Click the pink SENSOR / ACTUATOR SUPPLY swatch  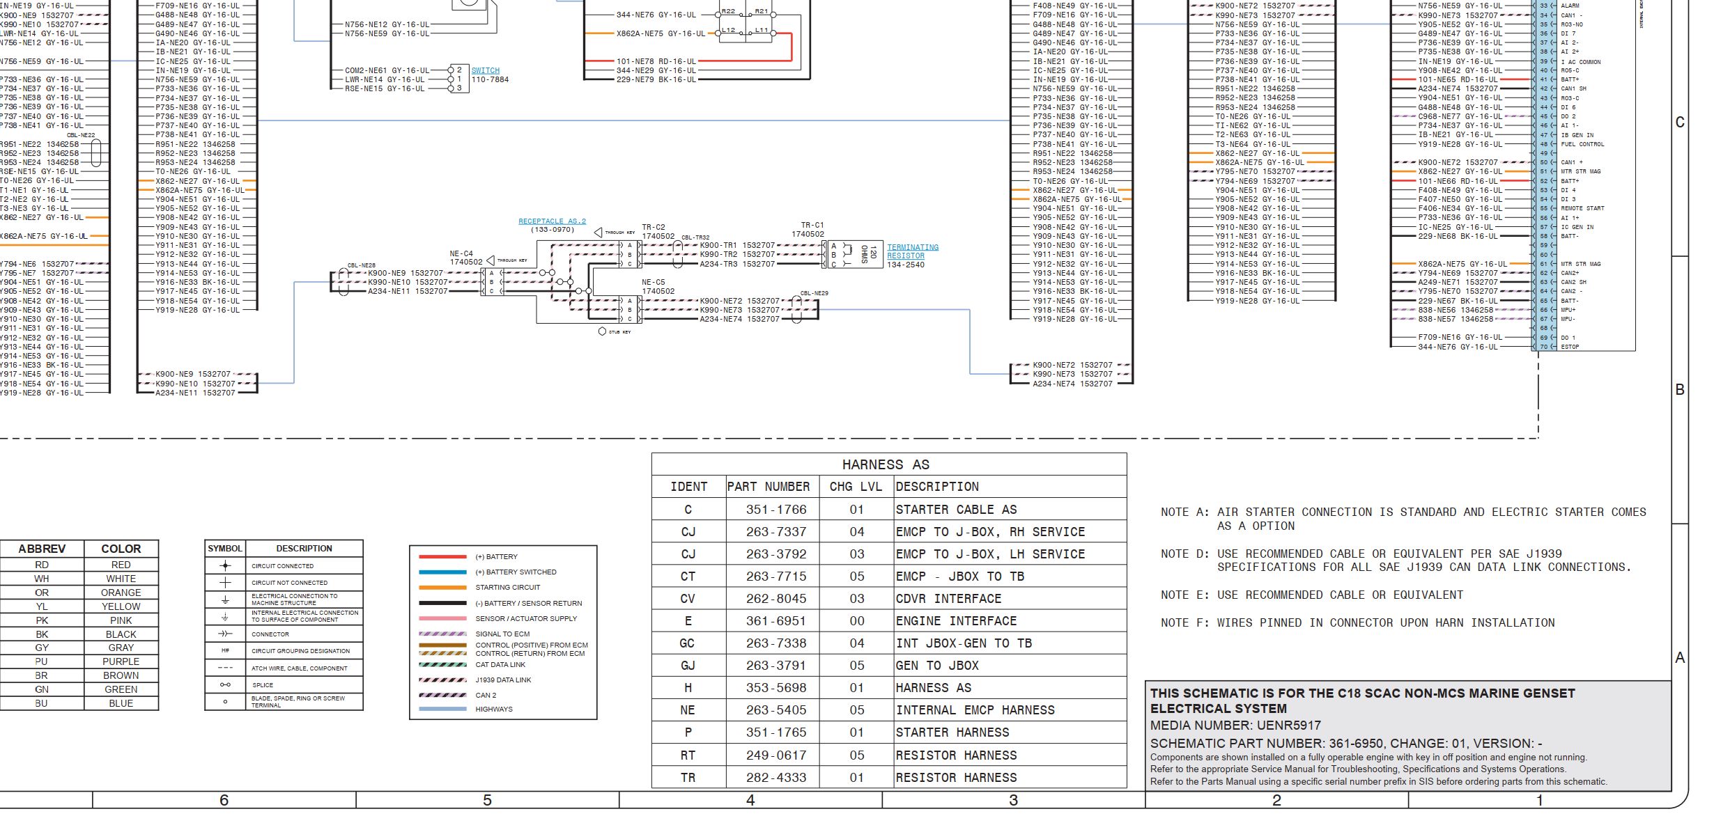[442, 618]
